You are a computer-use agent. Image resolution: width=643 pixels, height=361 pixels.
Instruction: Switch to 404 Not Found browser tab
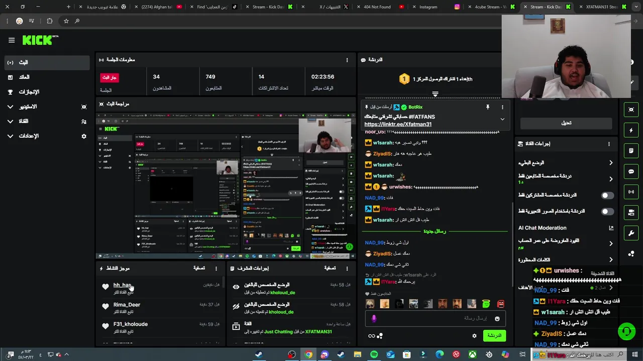pos(379,7)
